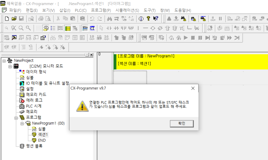Toggle the grid display icon

pyautogui.click(x=39, y=28)
